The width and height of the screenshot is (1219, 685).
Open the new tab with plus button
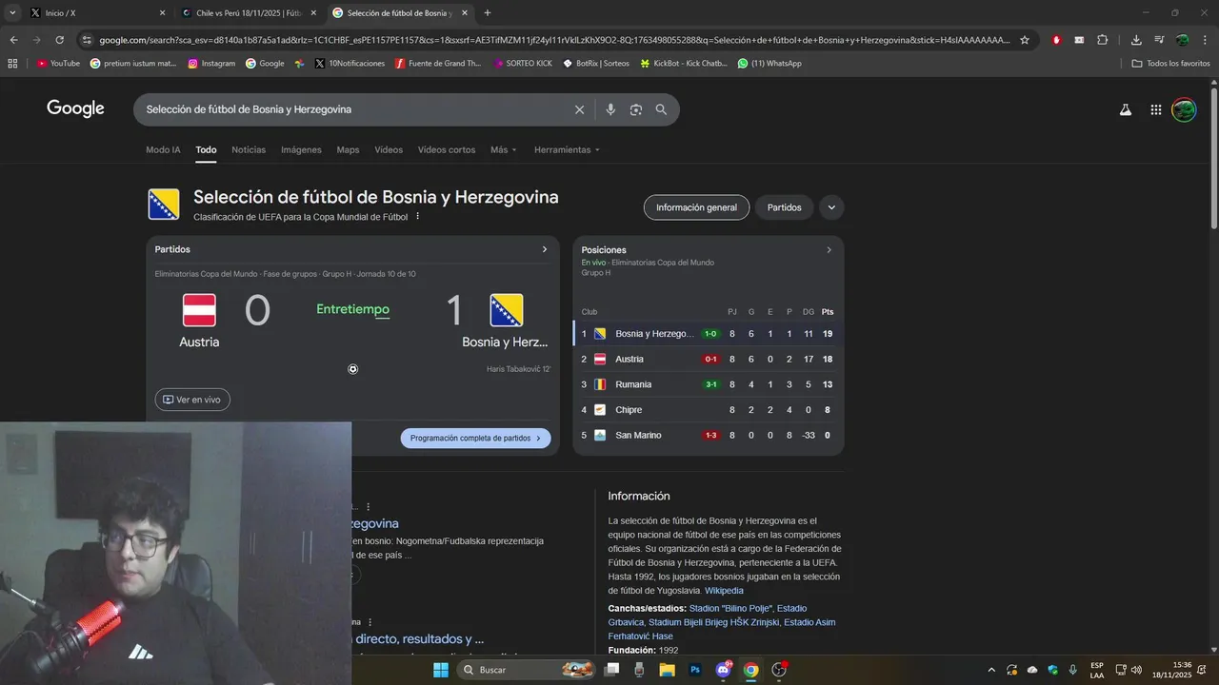point(488,13)
